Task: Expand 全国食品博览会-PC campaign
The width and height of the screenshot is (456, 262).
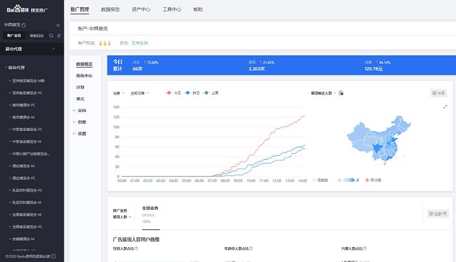Action: (x=10, y=227)
